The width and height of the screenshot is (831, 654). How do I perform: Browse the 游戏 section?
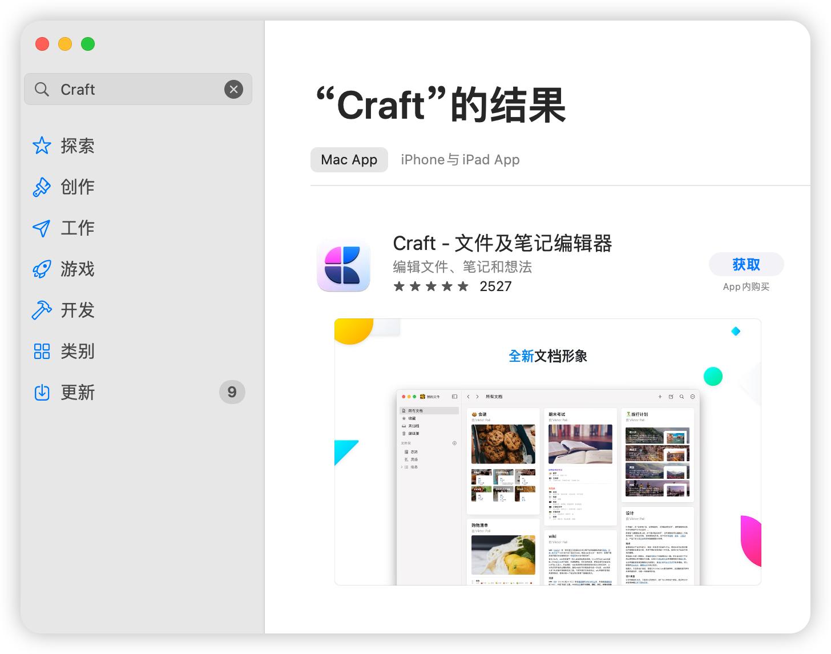pyautogui.click(x=77, y=269)
